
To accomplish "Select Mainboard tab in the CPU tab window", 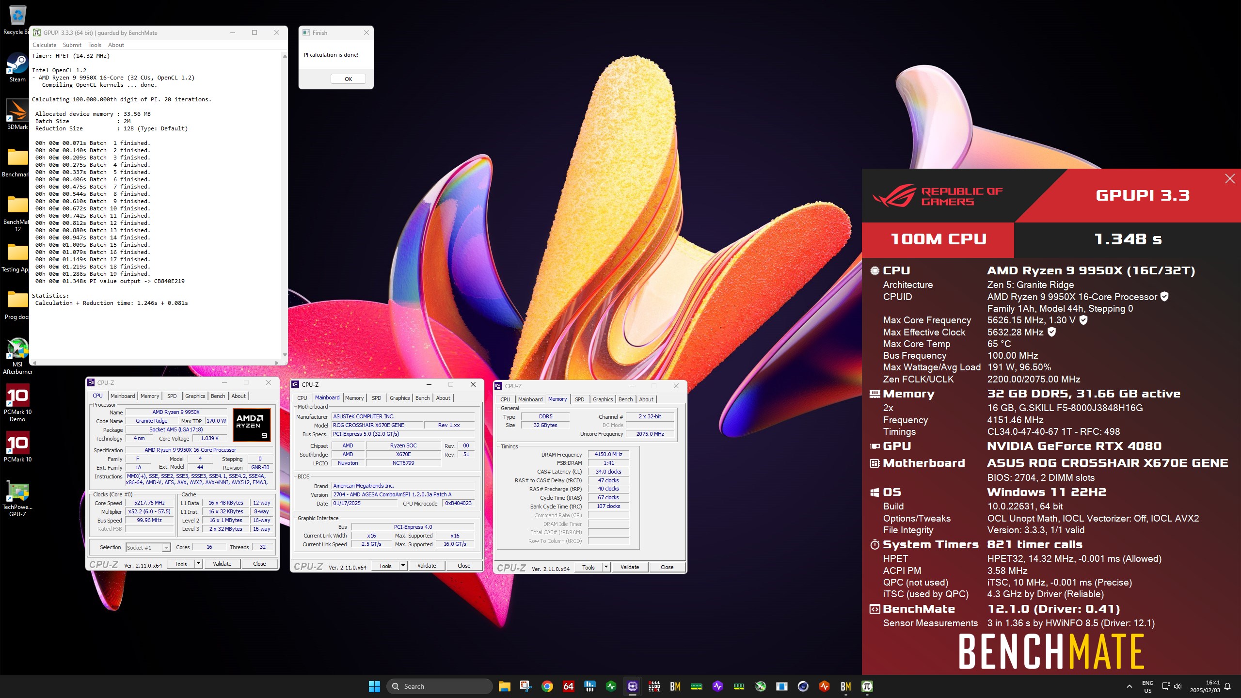I will click(123, 396).
